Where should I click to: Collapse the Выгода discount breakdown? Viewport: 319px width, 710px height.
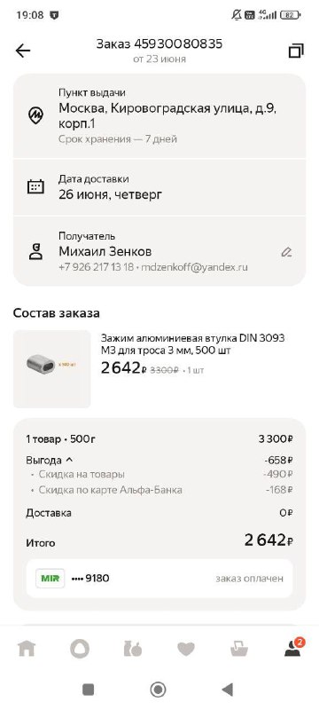pyautogui.click(x=50, y=461)
